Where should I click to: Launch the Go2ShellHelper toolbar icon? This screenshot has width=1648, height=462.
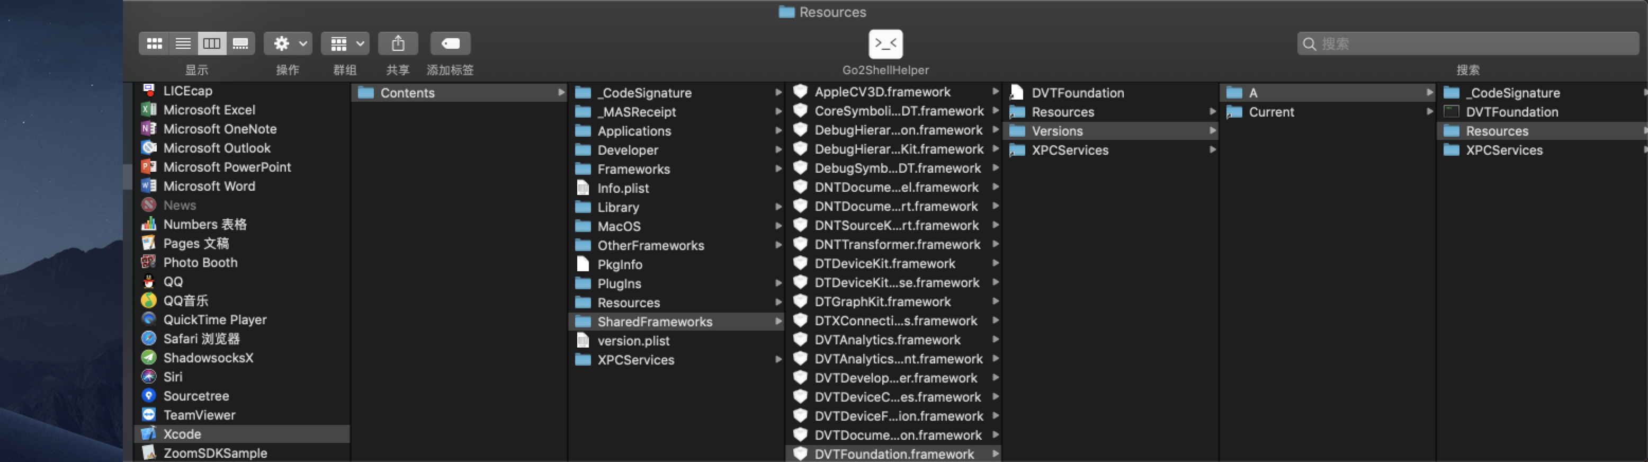tap(885, 44)
